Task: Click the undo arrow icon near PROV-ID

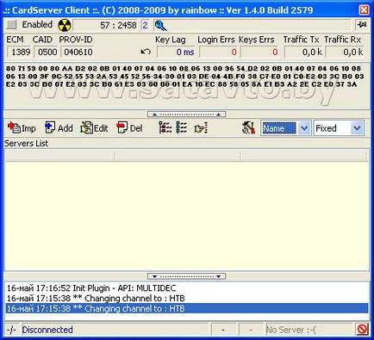Action: pos(146,52)
